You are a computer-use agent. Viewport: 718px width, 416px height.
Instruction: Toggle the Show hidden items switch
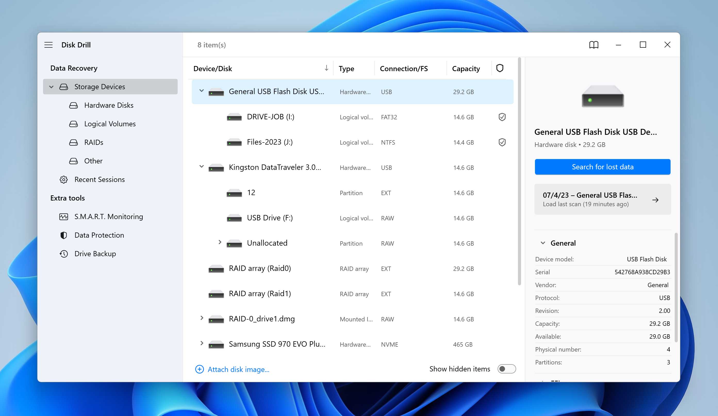point(506,369)
